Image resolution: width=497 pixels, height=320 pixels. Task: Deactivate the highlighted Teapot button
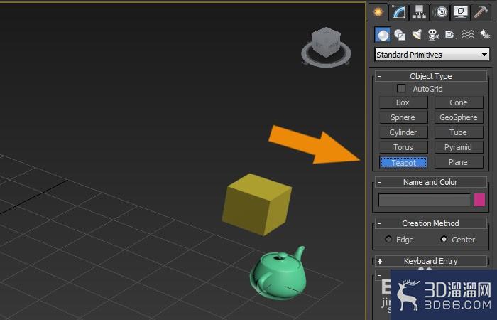[x=403, y=162]
